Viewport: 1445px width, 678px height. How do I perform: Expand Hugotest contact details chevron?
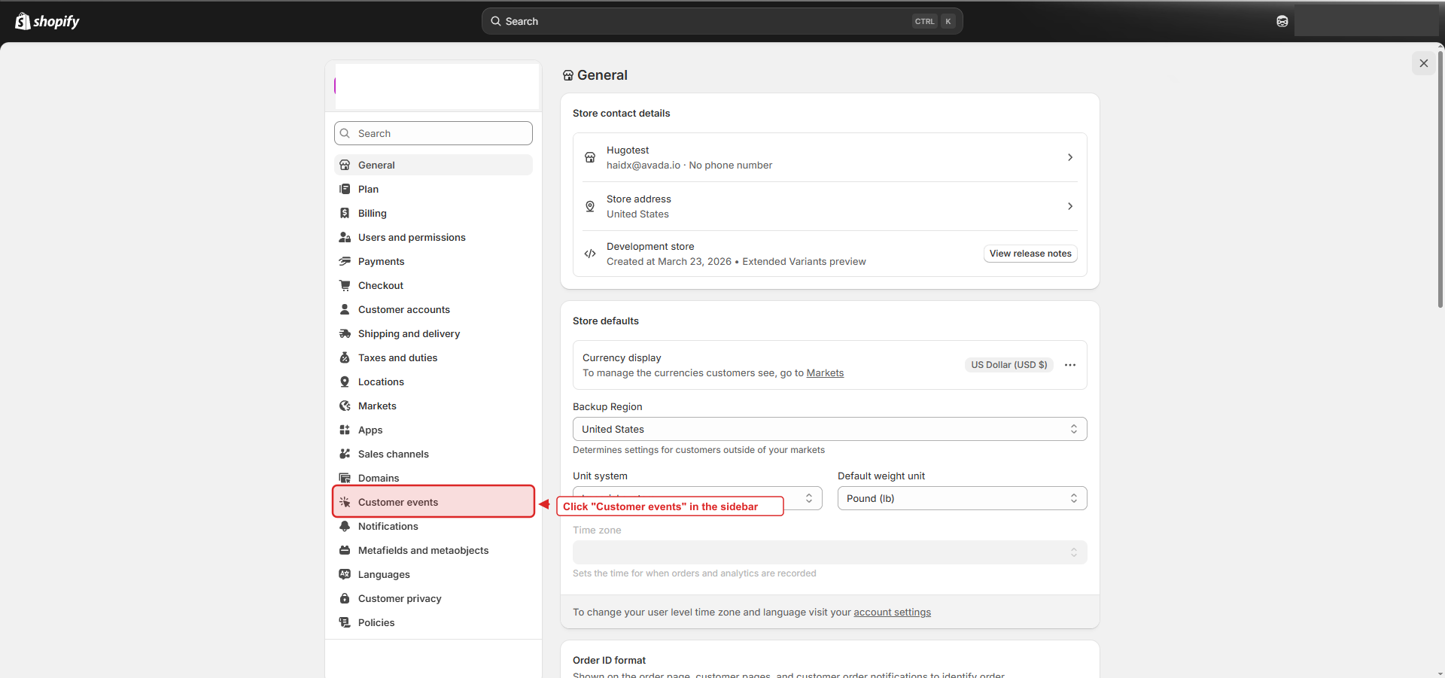1070,157
